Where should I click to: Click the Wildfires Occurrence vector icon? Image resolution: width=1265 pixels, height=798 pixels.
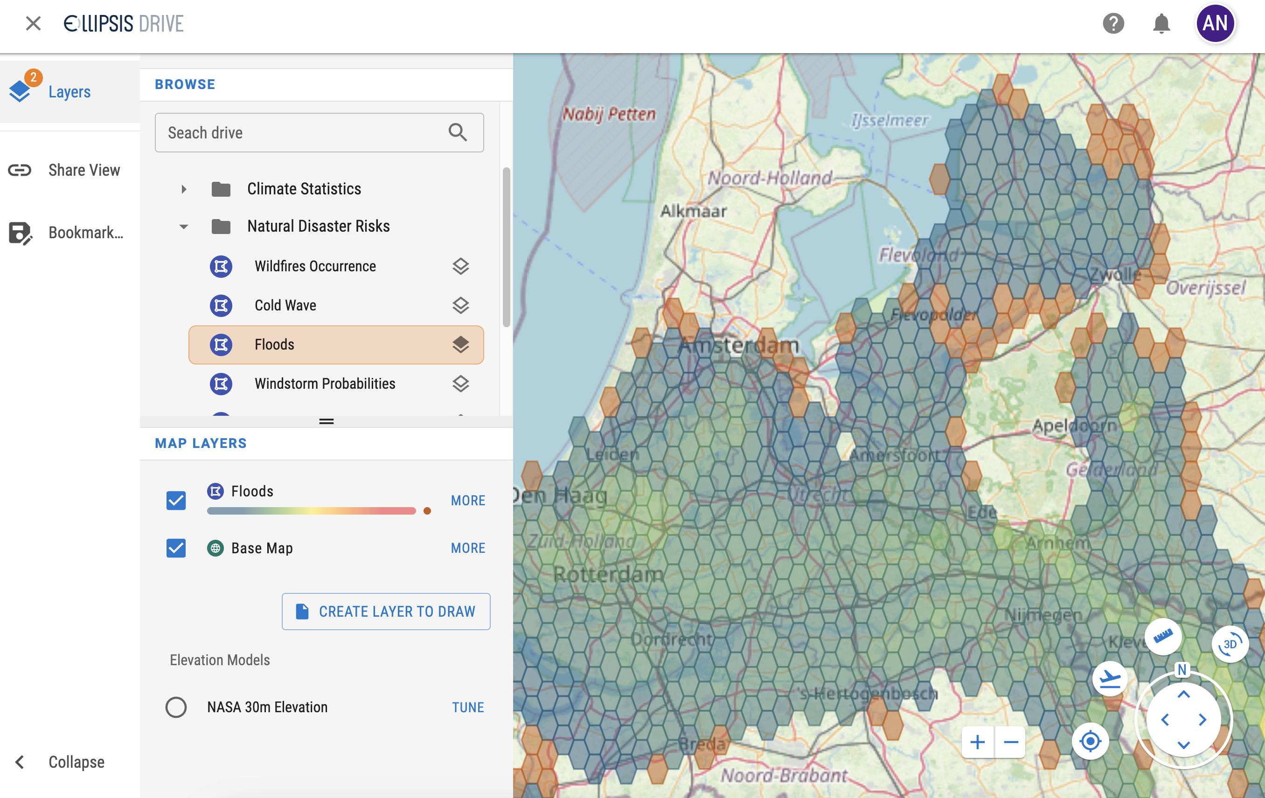tap(221, 266)
